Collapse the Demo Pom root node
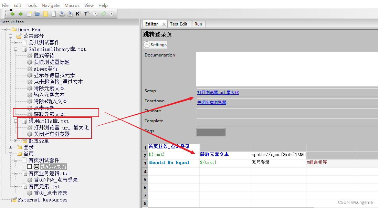This screenshot has width=378, height=208. pos(5,30)
